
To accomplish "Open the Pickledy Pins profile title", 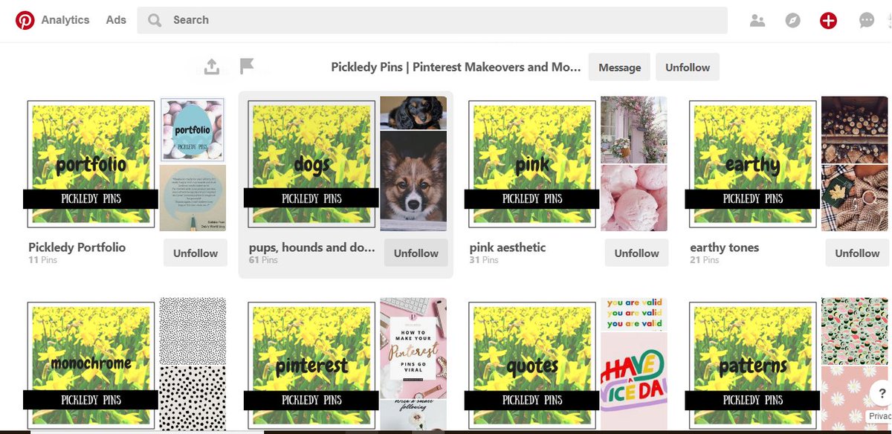I will (x=456, y=67).
